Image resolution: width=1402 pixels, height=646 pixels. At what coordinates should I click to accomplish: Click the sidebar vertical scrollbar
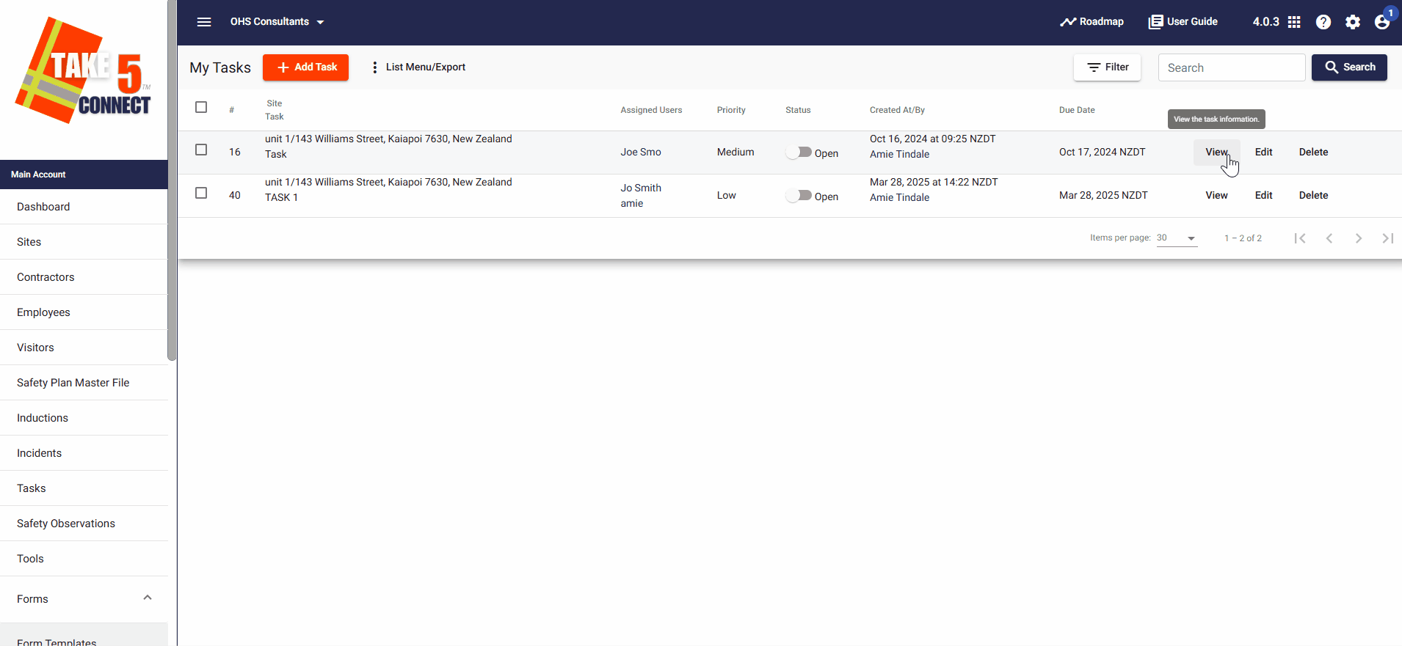(172, 180)
